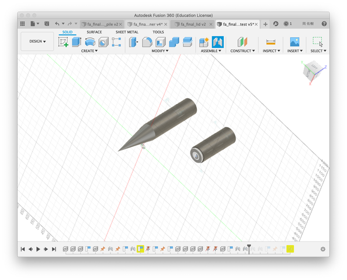Viewport: 347px width, 280px height.
Task: Switch to the SHEET METAL tab
Action: point(127,32)
